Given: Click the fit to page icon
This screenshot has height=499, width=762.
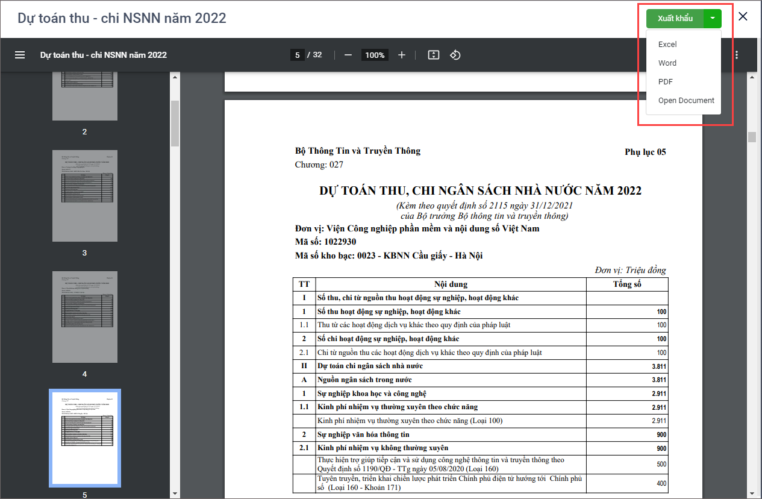Looking at the screenshot, I should [433, 55].
